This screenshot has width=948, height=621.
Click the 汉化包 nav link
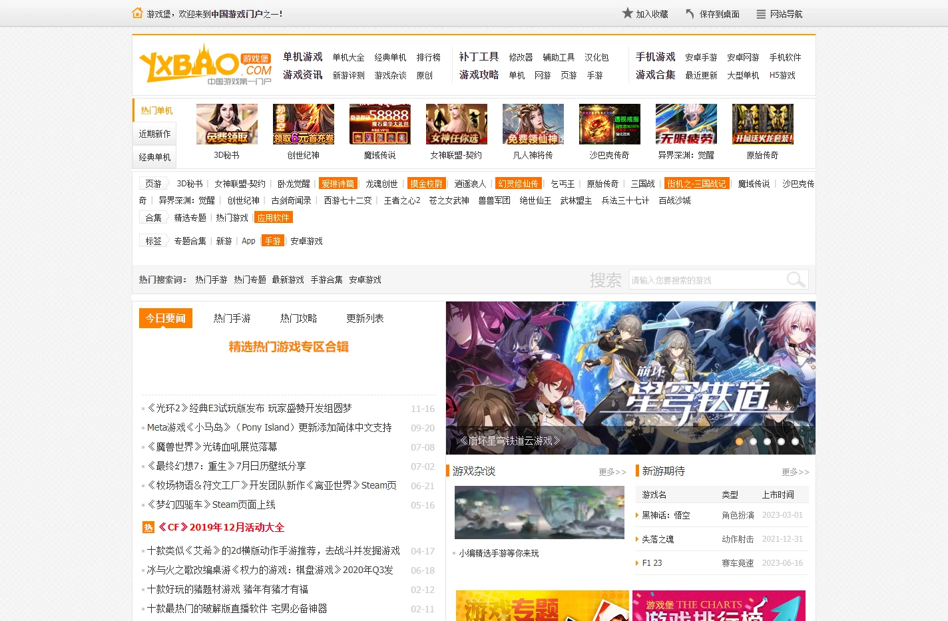pyautogui.click(x=596, y=57)
